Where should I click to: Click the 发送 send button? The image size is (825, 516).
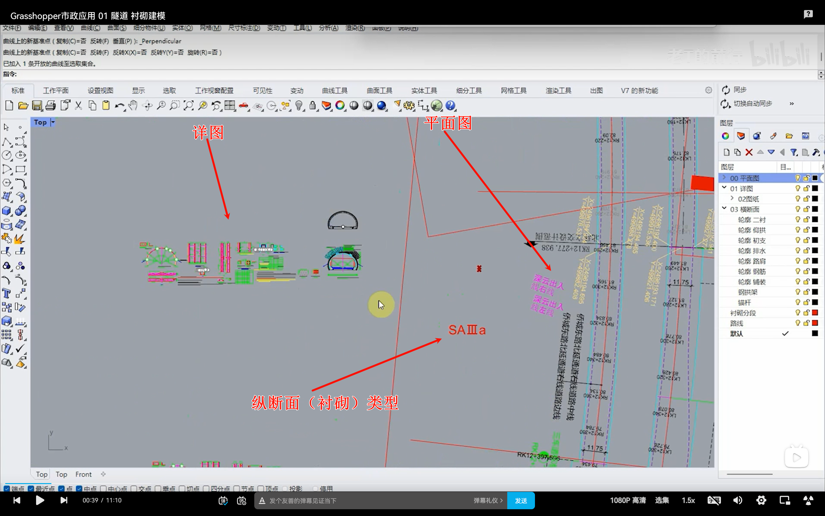point(520,500)
